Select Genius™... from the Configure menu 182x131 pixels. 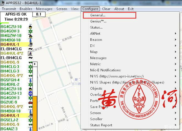click(98, 21)
